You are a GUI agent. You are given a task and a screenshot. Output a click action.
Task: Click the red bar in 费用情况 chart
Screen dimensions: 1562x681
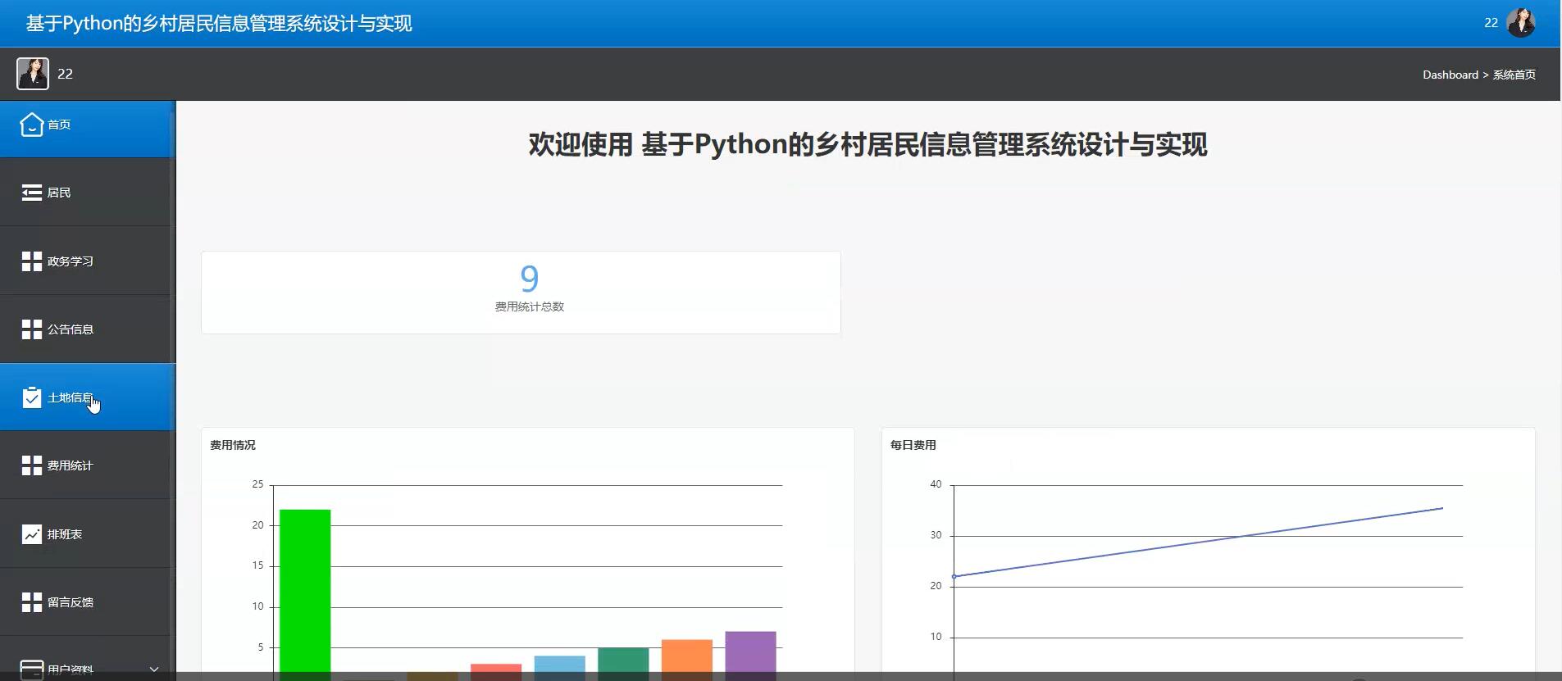click(x=496, y=671)
